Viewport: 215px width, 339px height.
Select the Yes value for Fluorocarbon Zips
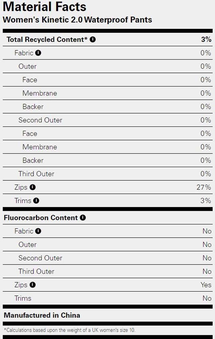[206, 285]
